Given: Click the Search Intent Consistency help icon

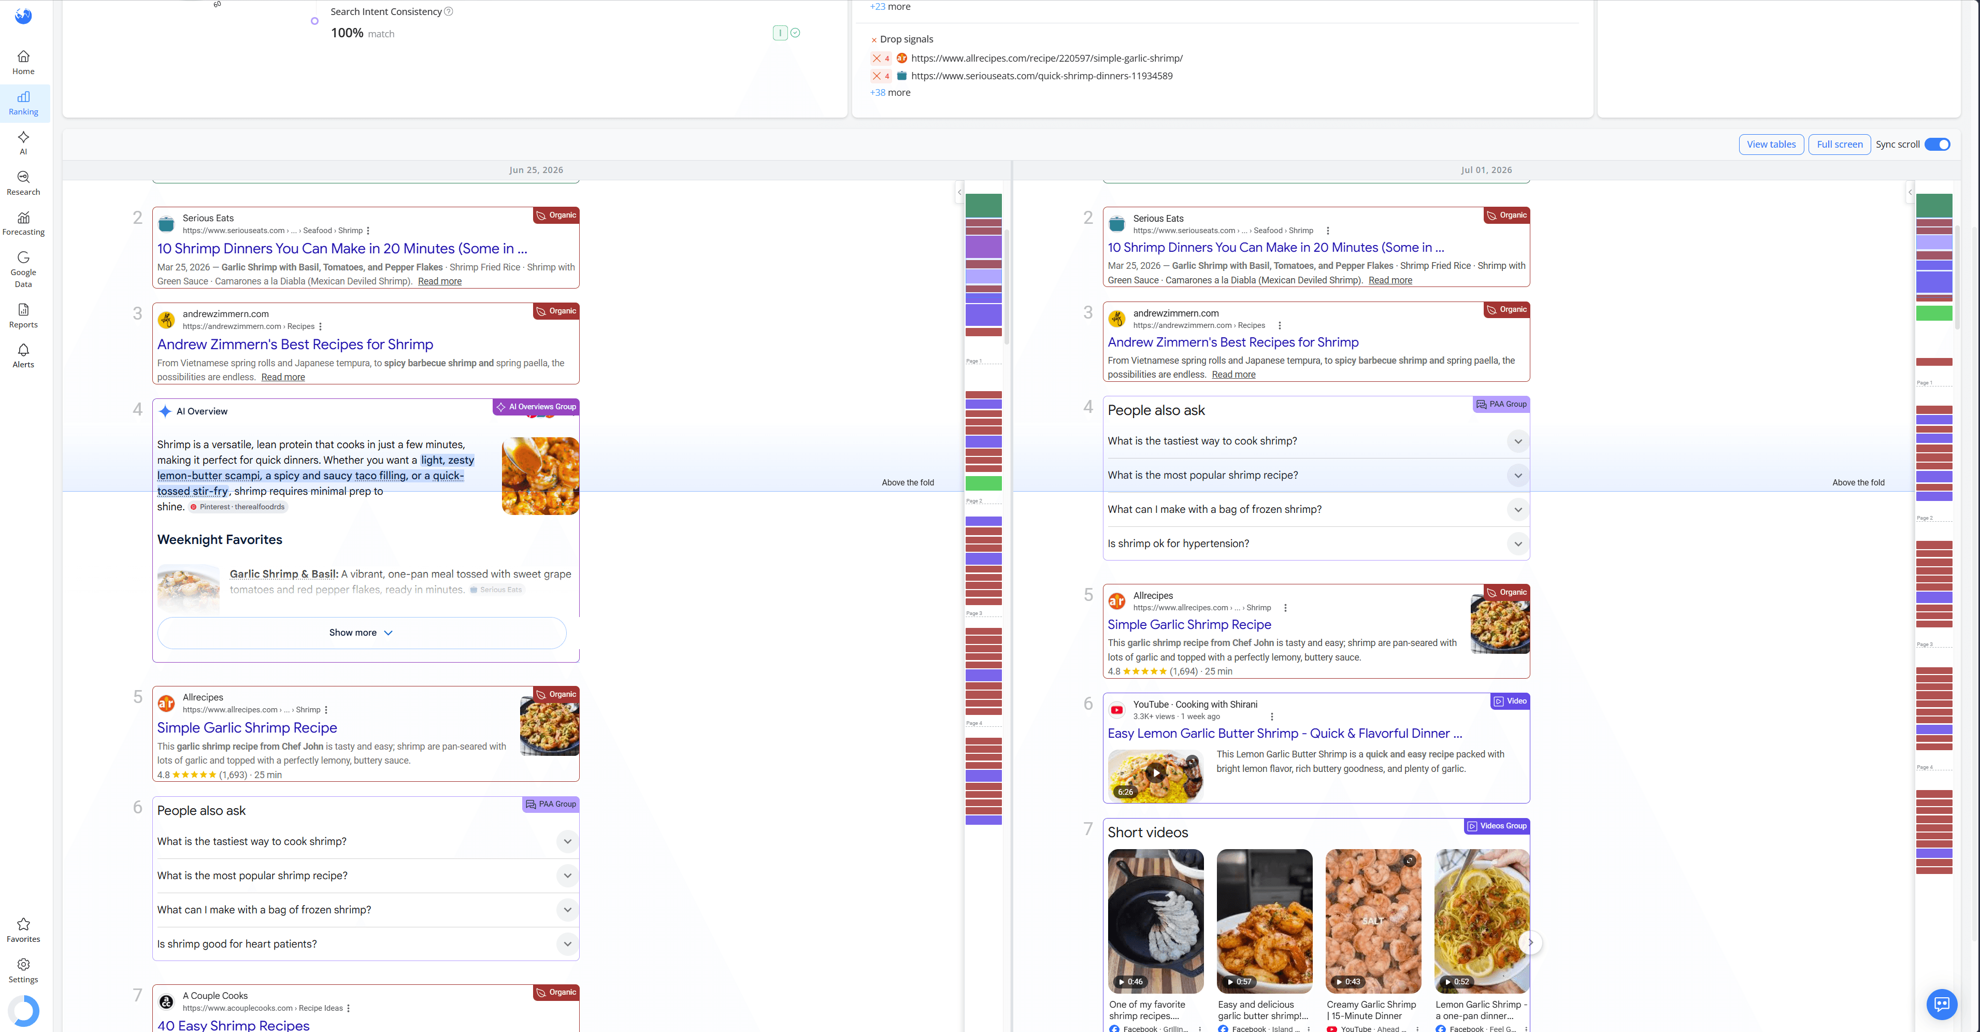Looking at the screenshot, I should point(449,11).
